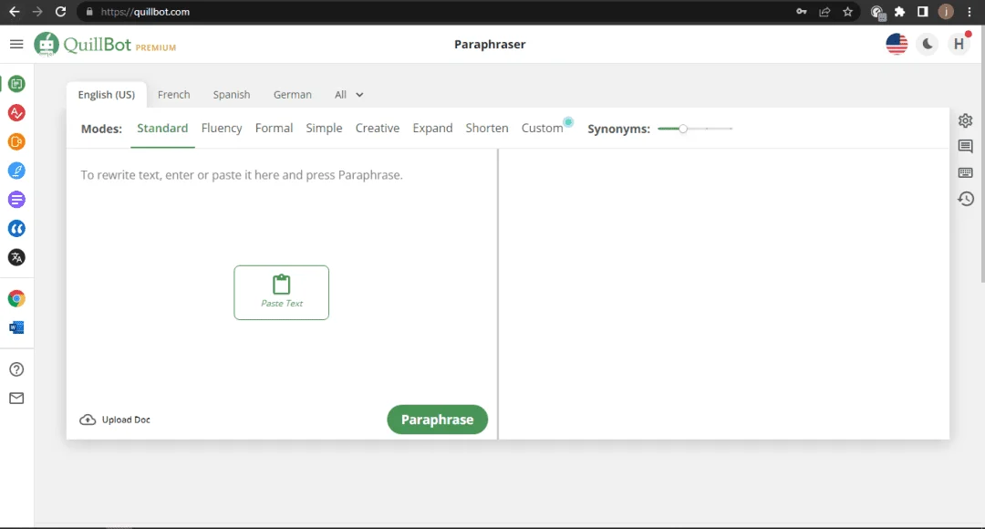Switch to English (US) language tab
Image resolution: width=985 pixels, height=529 pixels.
point(106,94)
